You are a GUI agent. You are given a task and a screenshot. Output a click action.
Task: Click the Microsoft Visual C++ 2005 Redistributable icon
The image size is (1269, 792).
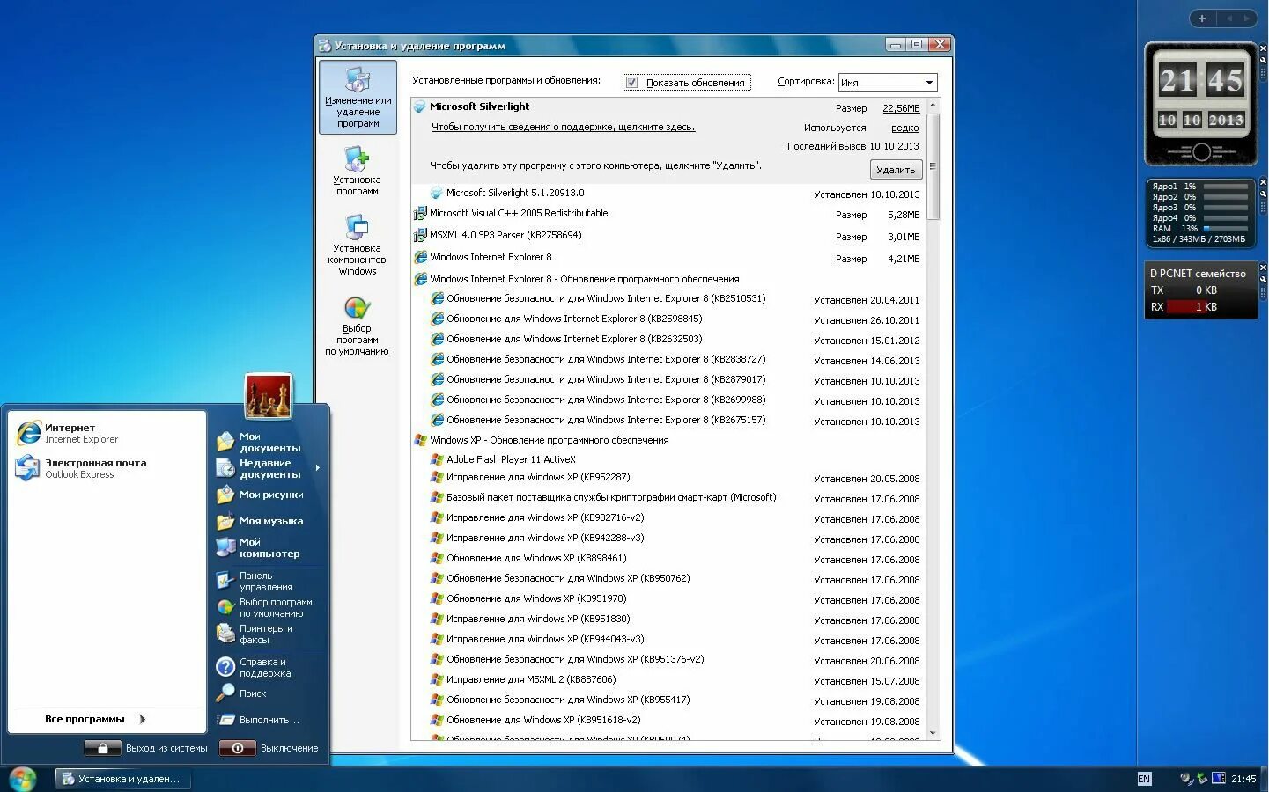coord(420,214)
